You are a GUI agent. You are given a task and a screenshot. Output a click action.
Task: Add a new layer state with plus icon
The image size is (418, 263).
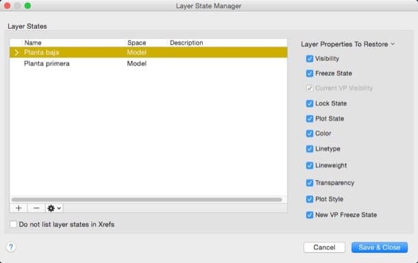click(19, 208)
